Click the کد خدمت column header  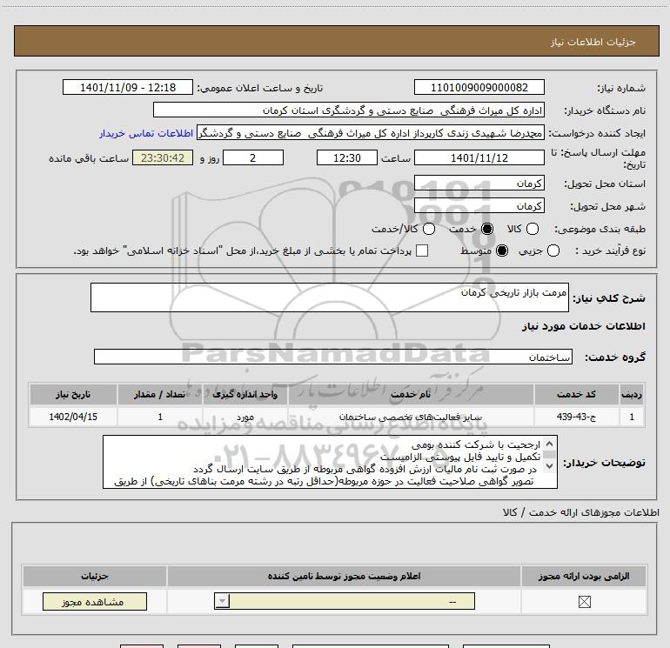(x=576, y=394)
